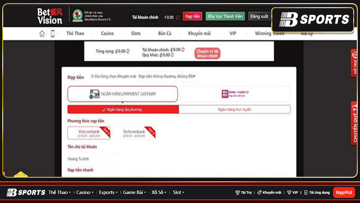Open Khuyến mãi in bottom bar
The width and height of the screenshot is (360, 203).
[269, 193]
